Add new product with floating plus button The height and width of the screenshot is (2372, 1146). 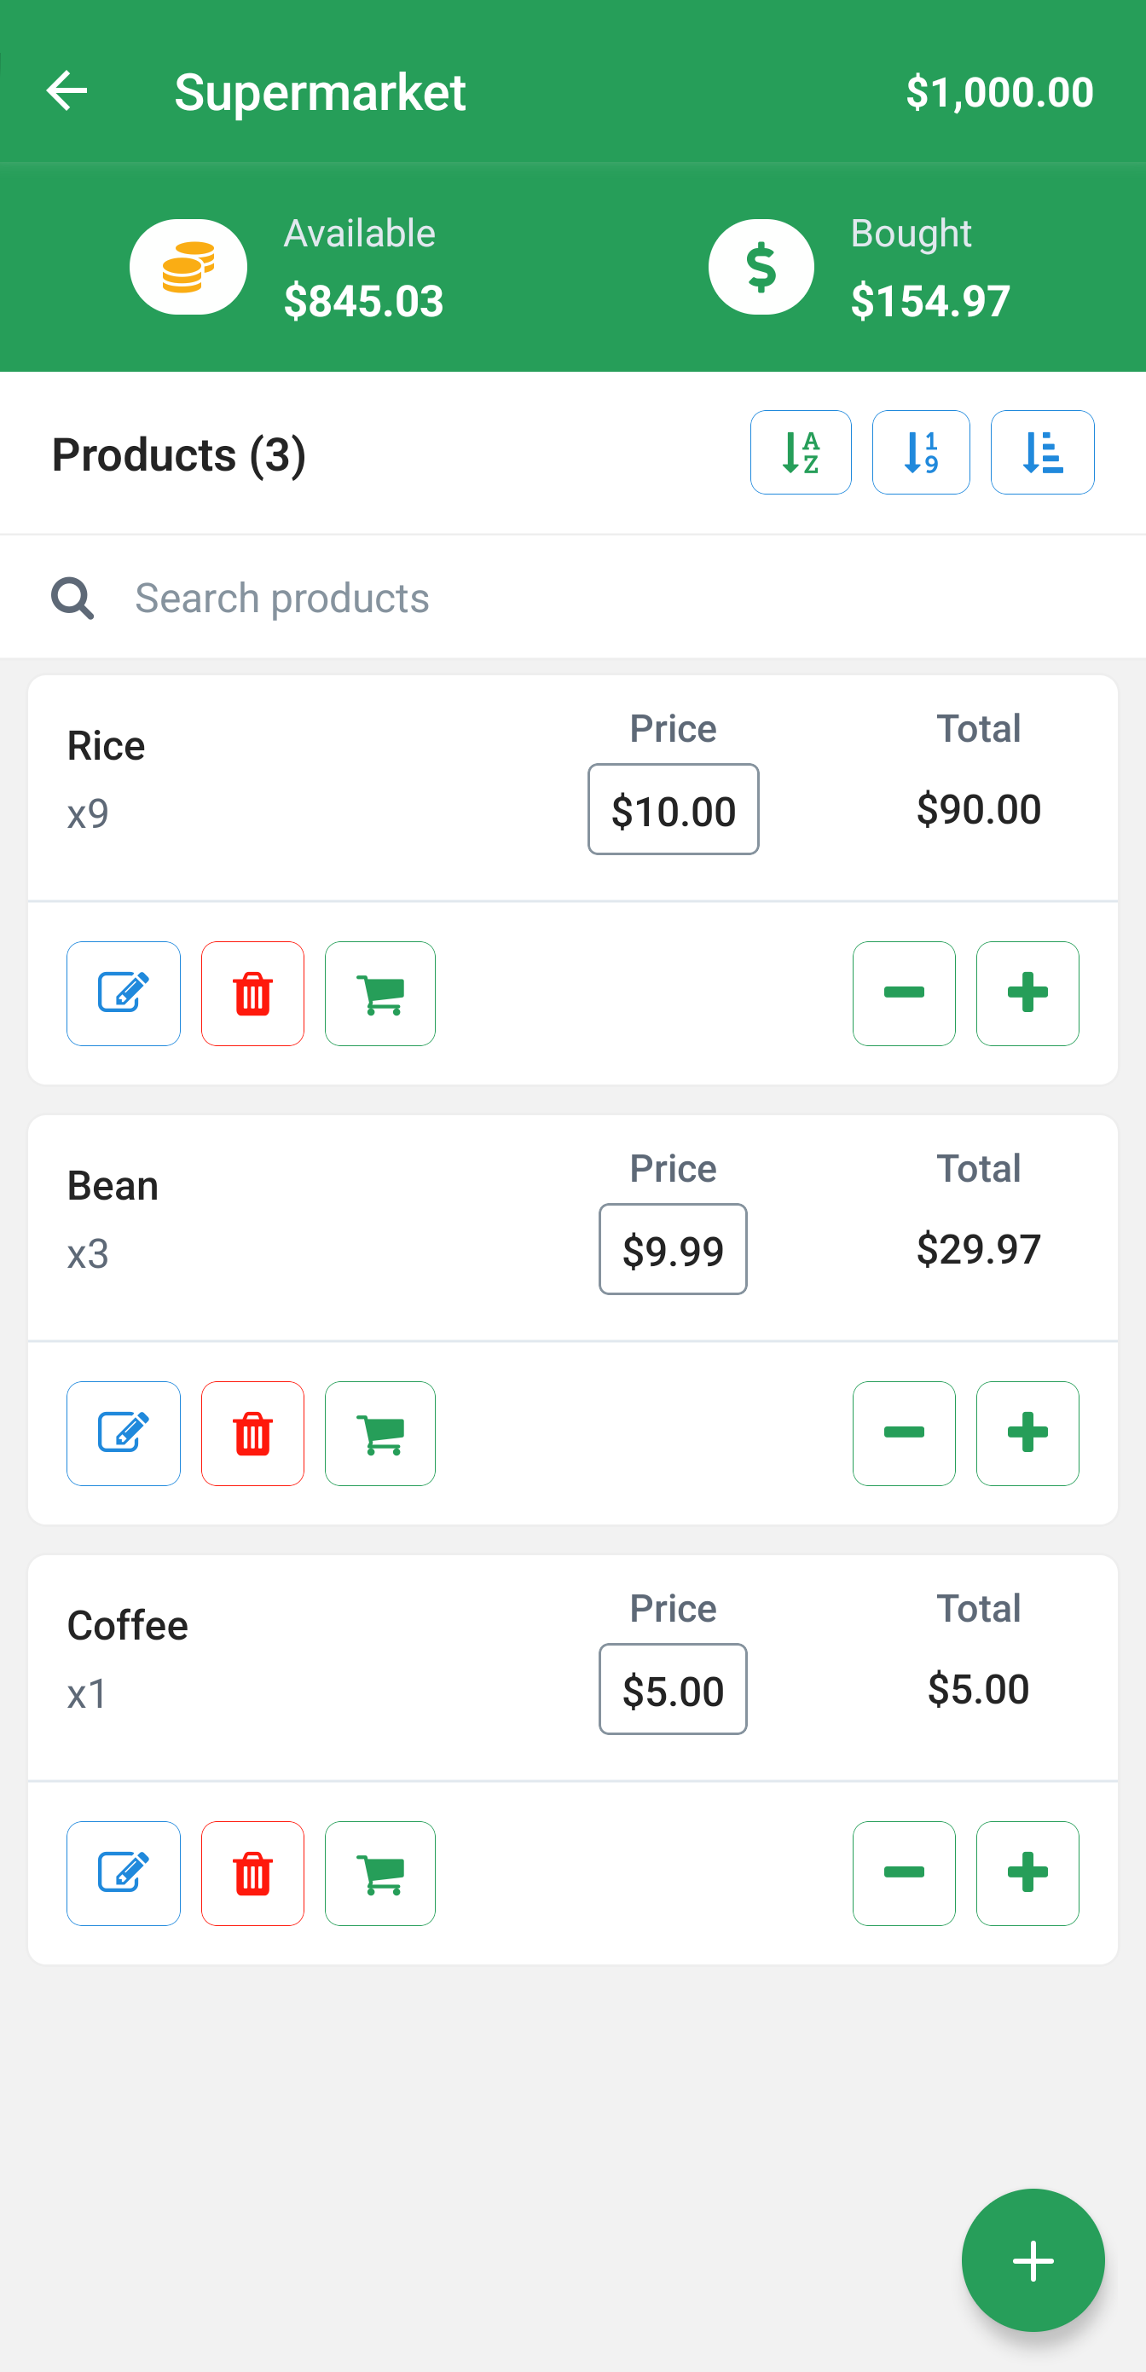point(1033,2260)
